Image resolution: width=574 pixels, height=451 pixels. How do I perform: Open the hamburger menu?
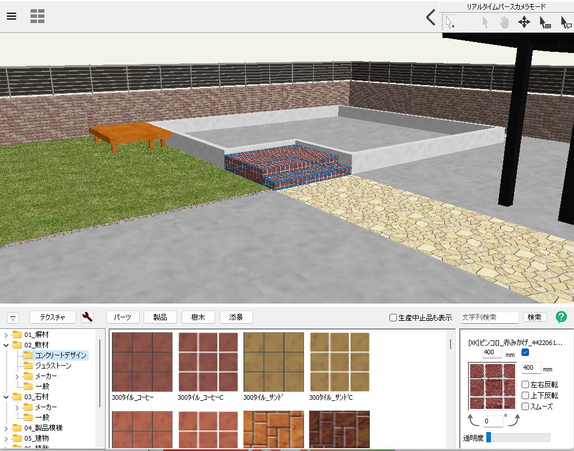(x=12, y=16)
